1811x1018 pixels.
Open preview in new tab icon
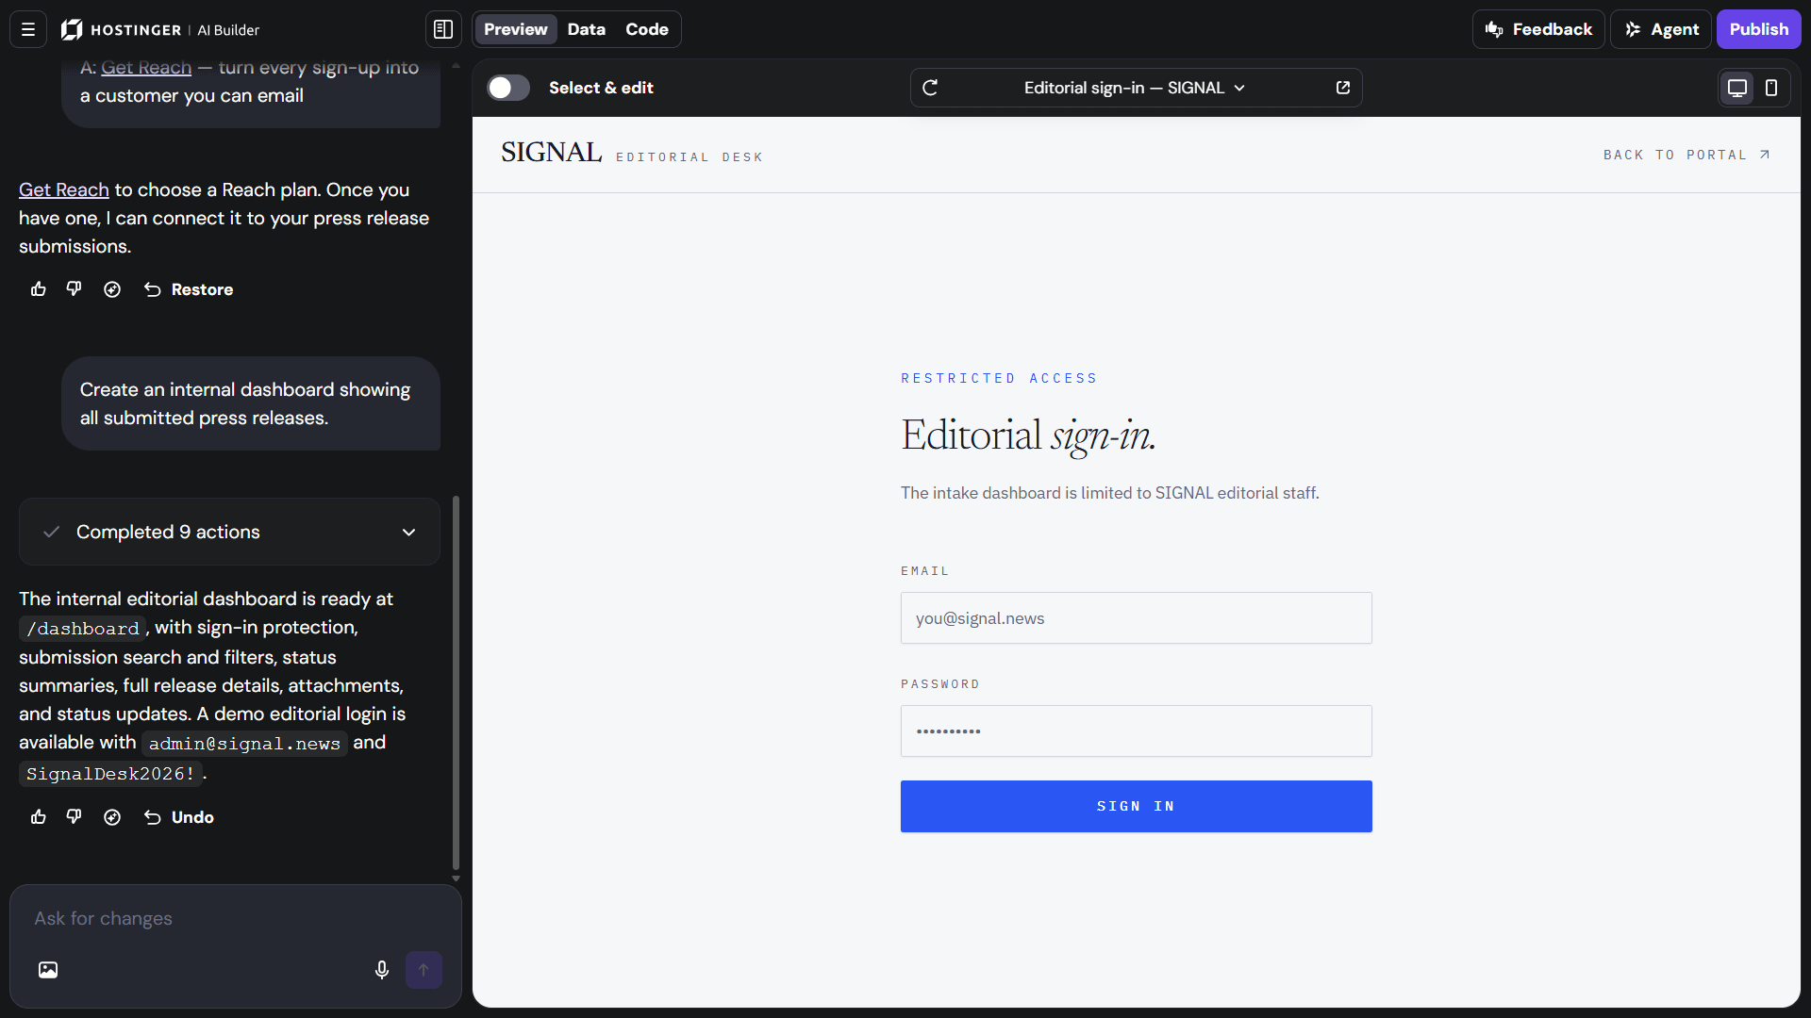[x=1343, y=88]
